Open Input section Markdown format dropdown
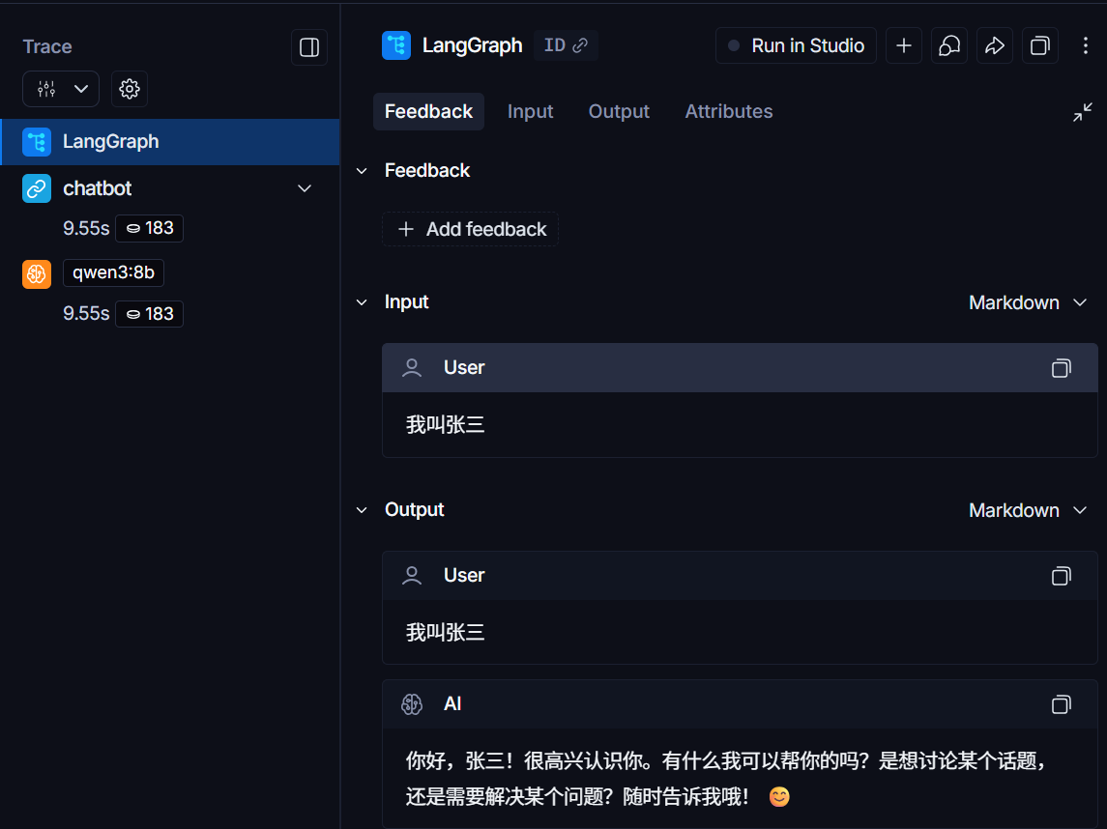The image size is (1107, 829). tap(1028, 302)
